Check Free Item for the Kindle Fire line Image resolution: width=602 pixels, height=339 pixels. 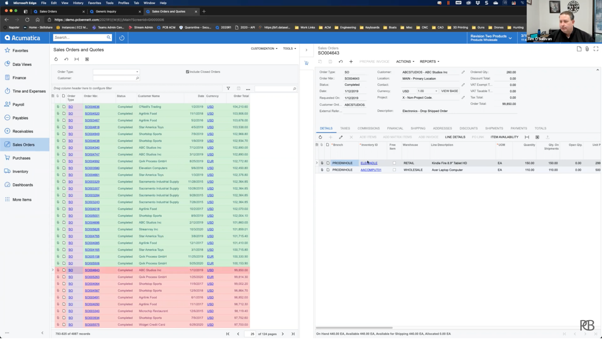(x=394, y=163)
